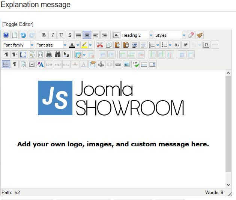Click the broom Cleanup code icon
The image size is (236, 200).
click(x=200, y=35)
